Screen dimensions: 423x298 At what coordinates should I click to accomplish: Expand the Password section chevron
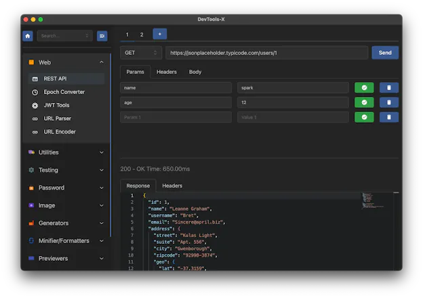pyautogui.click(x=102, y=188)
